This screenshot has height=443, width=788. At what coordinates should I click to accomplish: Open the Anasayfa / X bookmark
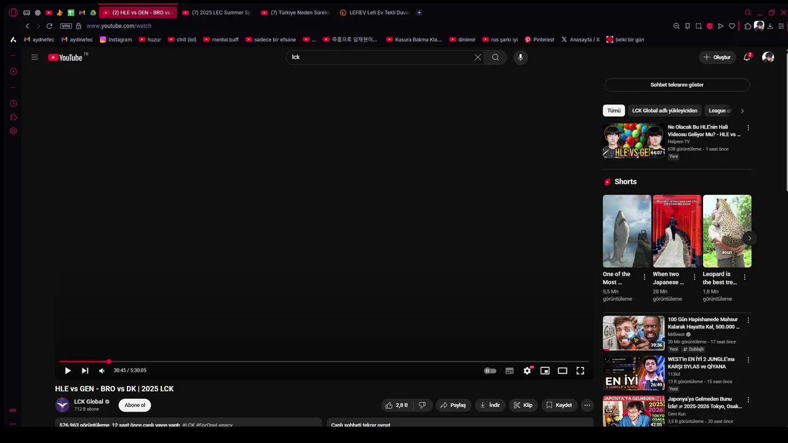point(580,39)
